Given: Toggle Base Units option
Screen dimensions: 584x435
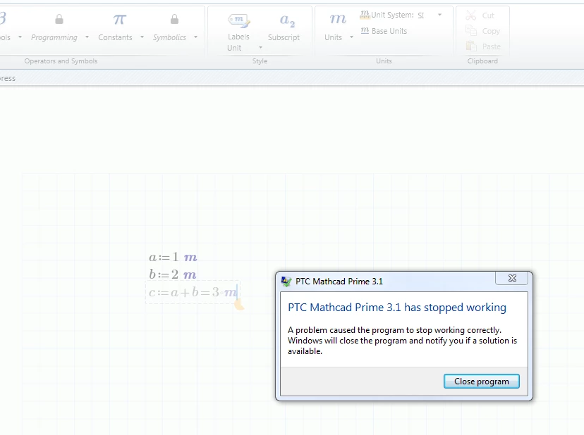Looking at the screenshot, I should click(384, 31).
